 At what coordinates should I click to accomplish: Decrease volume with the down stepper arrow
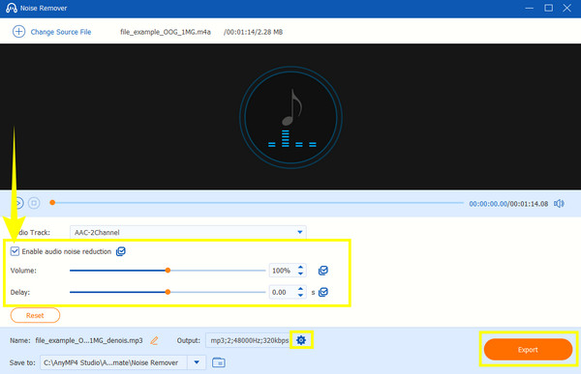[x=301, y=273]
